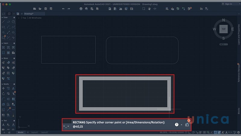Screen dimensions: 241x136
Task: Select the Fillet tool in Modify panel
Action: pos(3,99)
